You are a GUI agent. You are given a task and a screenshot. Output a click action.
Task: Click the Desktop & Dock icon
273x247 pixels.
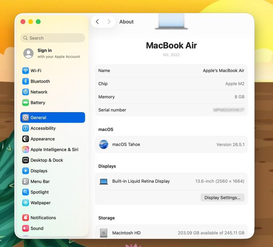25,160
